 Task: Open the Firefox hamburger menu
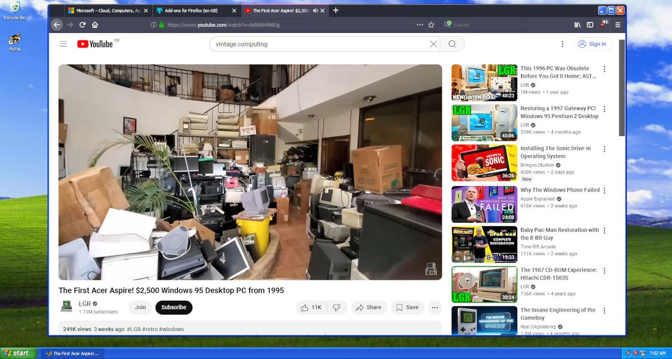coord(618,25)
